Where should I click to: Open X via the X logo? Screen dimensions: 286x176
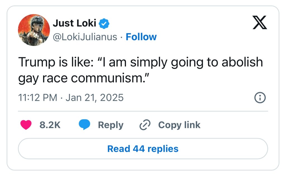[x=259, y=23]
